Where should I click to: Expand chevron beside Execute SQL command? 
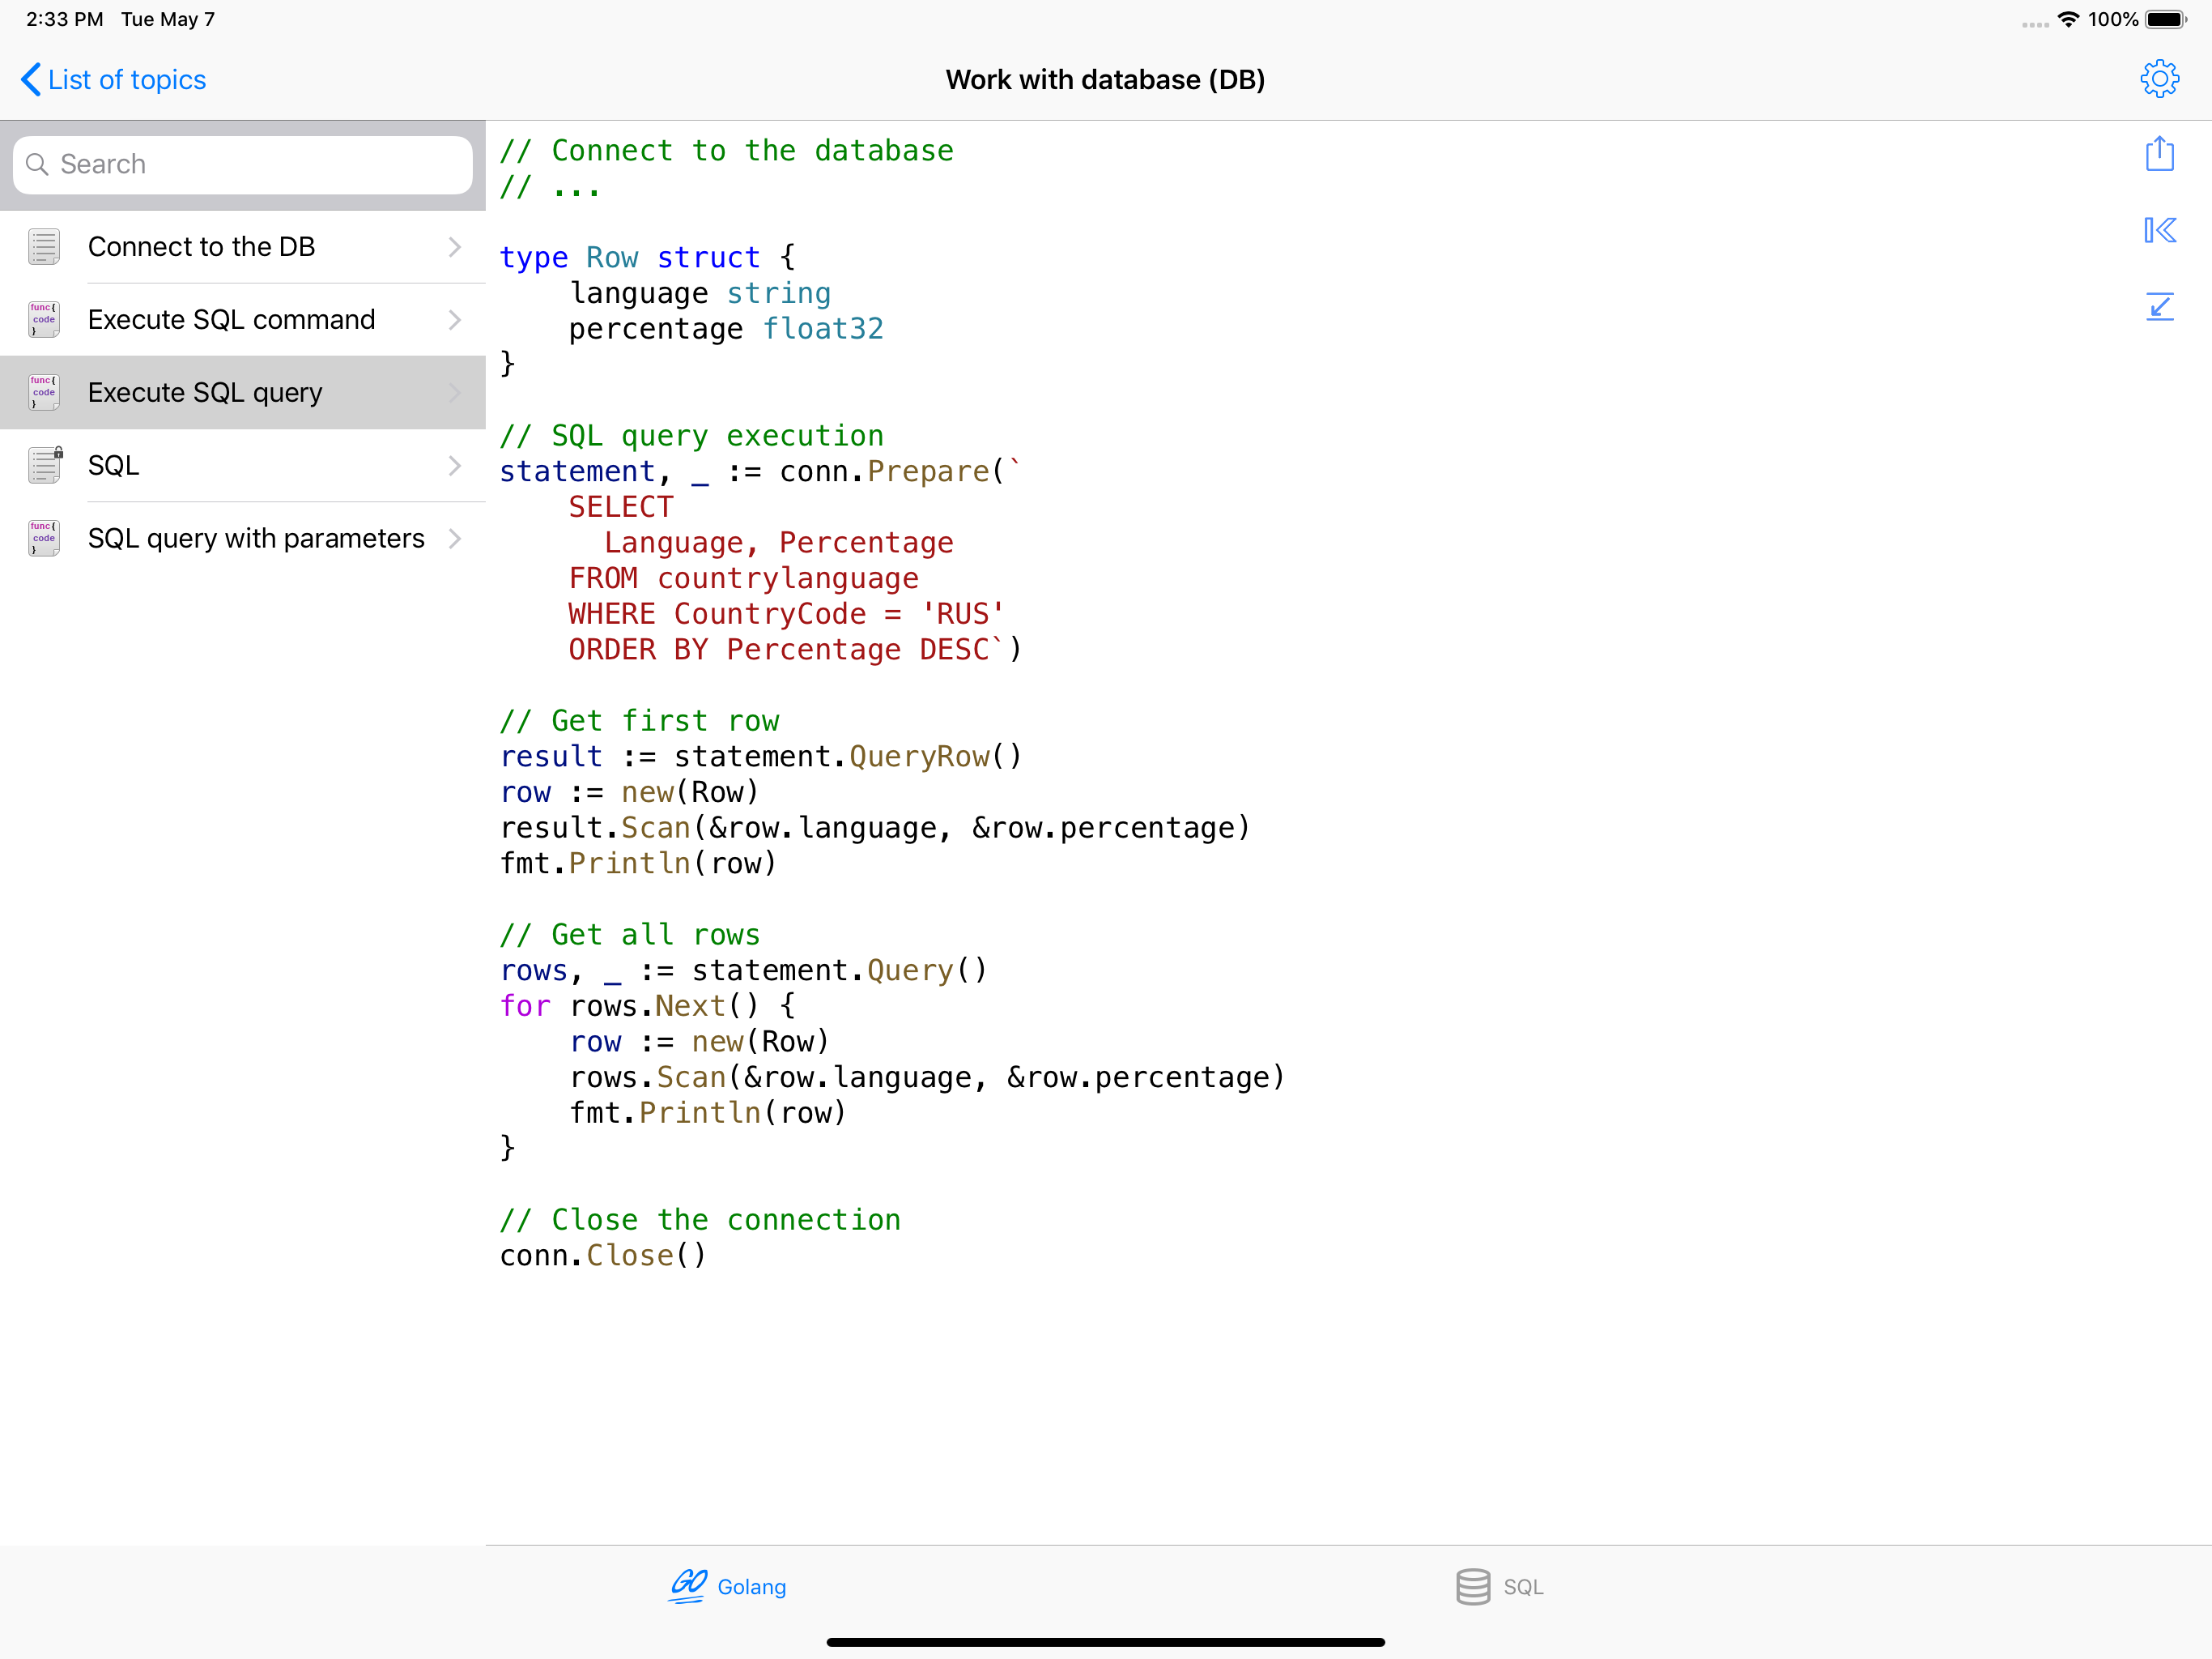(455, 320)
